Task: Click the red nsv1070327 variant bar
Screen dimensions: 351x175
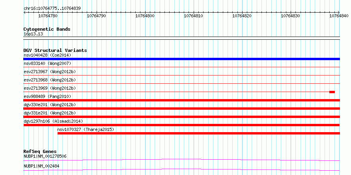Action: click(198, 133)
